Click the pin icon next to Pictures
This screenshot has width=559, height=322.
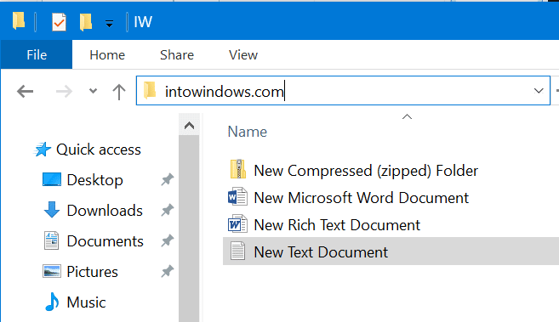pos(168,272)
